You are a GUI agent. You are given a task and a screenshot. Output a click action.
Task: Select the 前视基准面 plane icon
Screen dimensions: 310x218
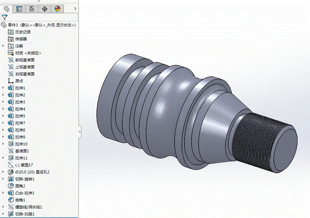coord(11,60)
